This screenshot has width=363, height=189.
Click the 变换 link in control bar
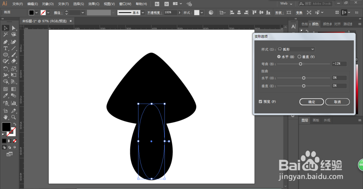(x=299, y=13)
